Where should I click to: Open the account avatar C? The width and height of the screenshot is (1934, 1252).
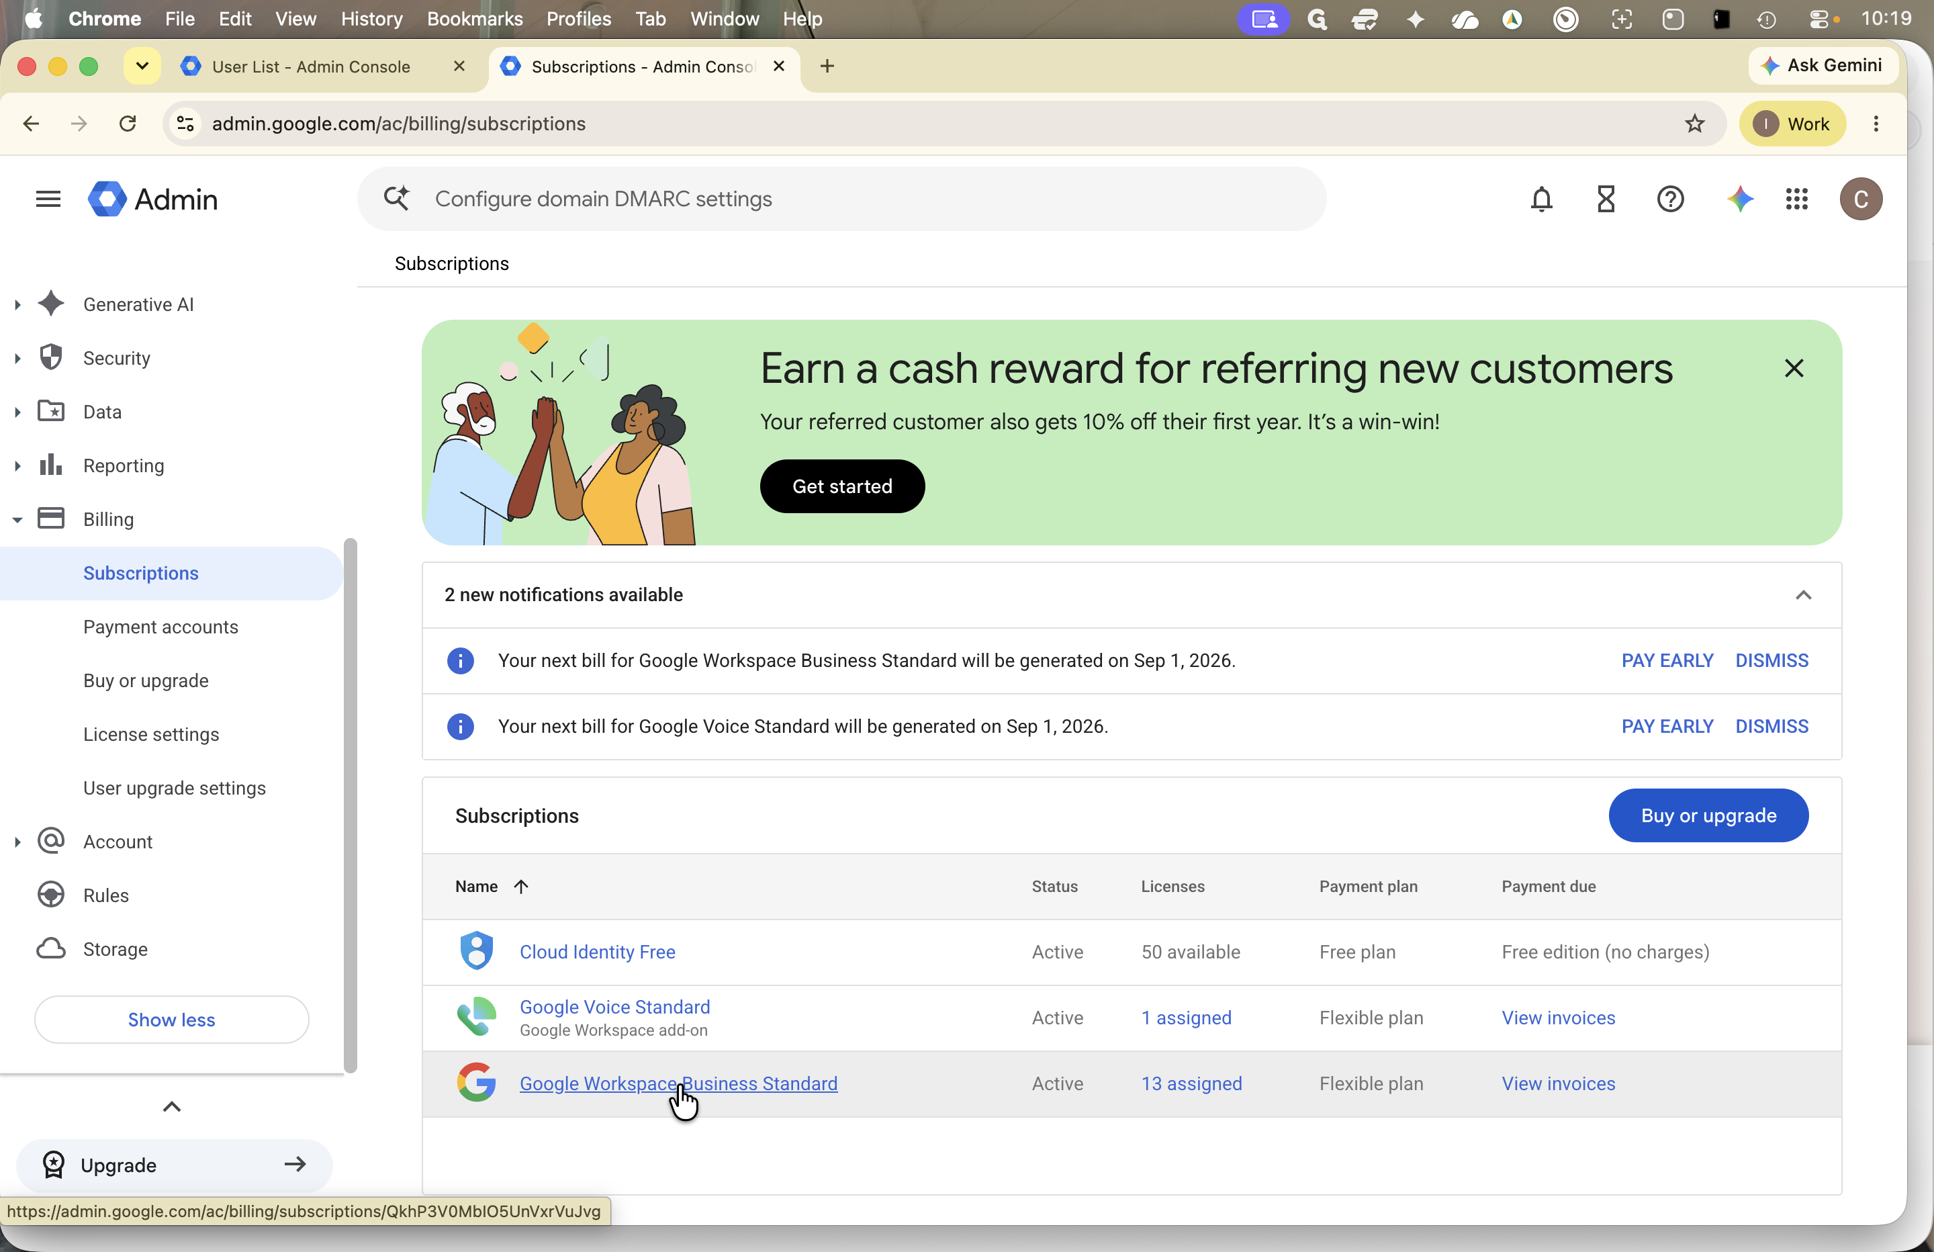coord(1861,199)
